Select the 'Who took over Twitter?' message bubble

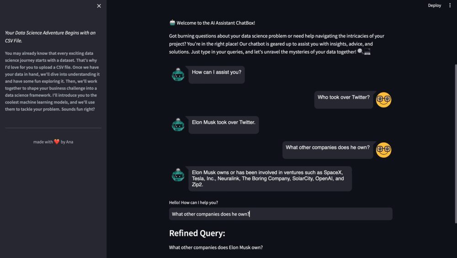pos(344,100)
